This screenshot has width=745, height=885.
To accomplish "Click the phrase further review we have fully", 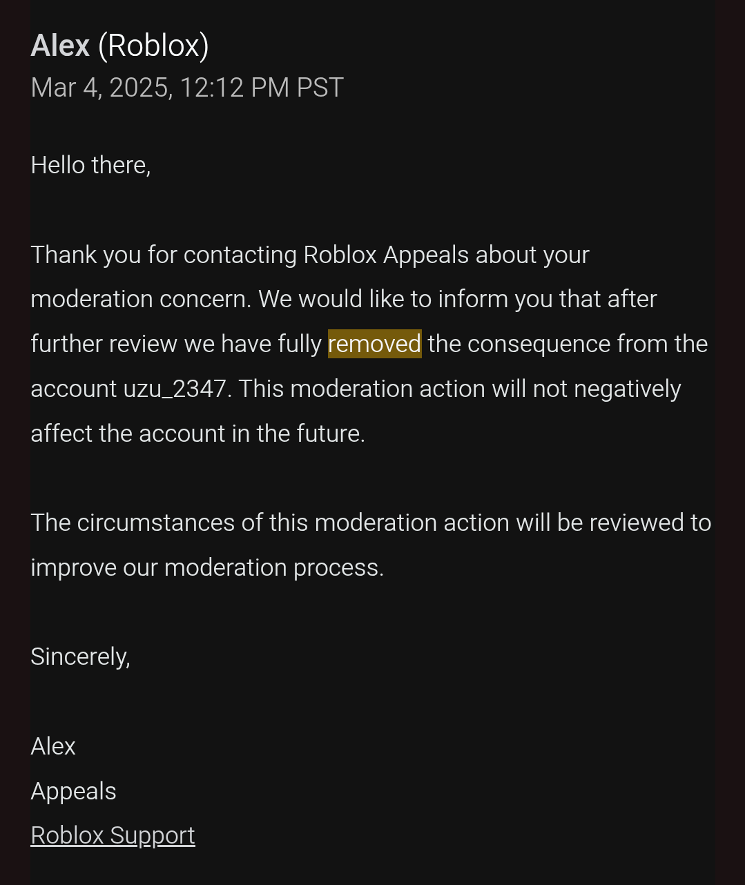I will [x=176, y=344].
